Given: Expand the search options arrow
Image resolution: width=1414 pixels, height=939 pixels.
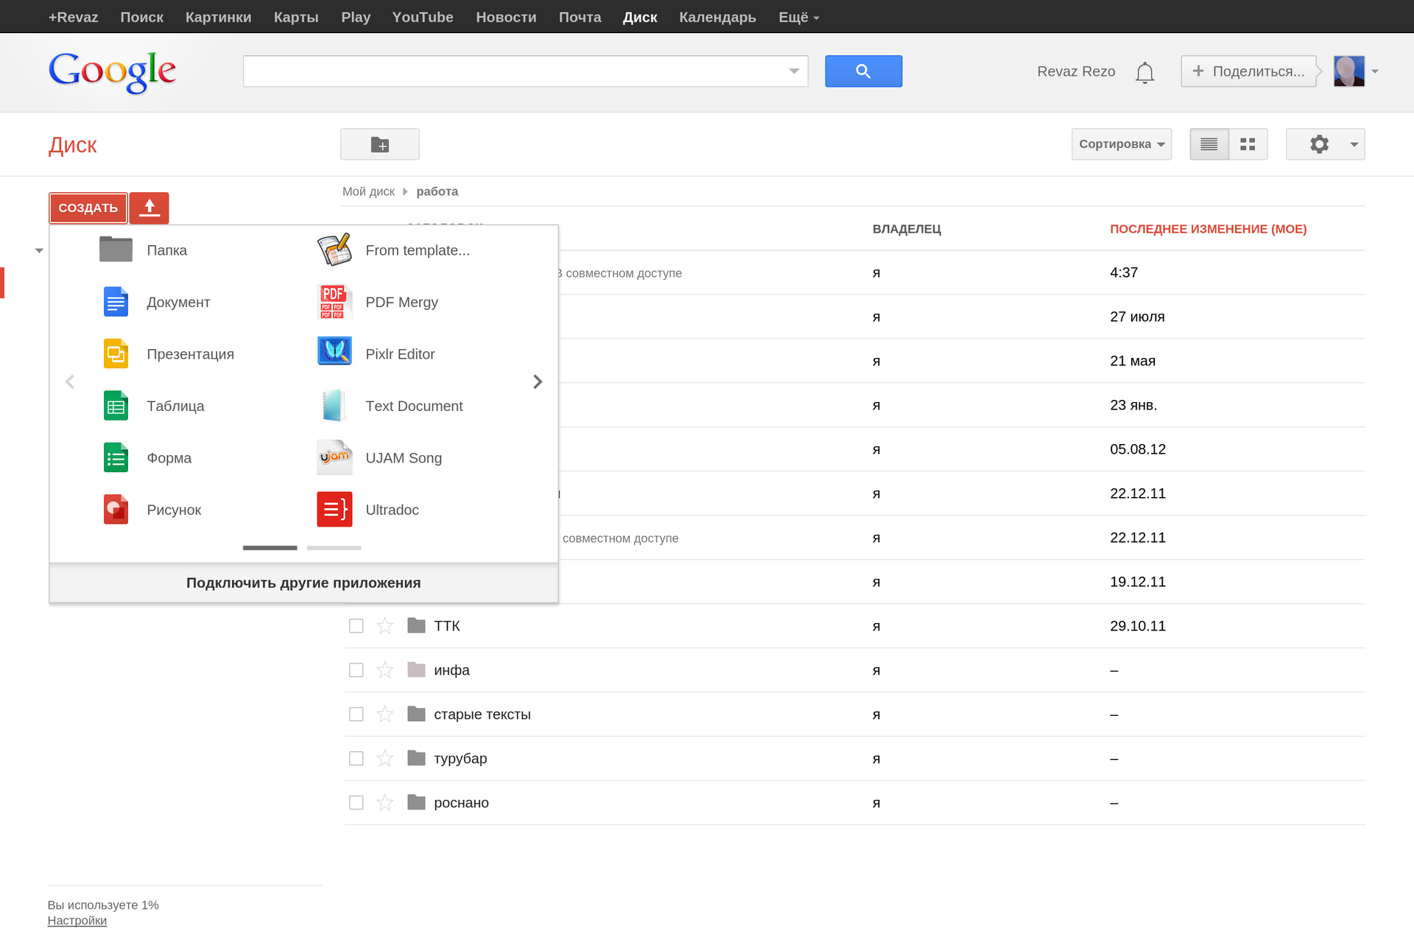Looking at the screenshot, I should coord(794,71).
